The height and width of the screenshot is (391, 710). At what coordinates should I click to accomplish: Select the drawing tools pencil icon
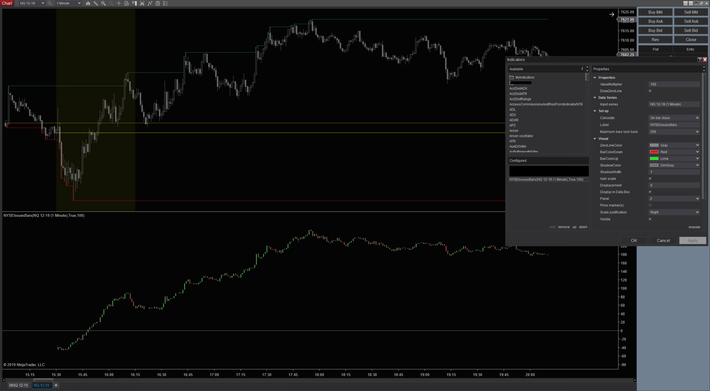tap(95, 3)
